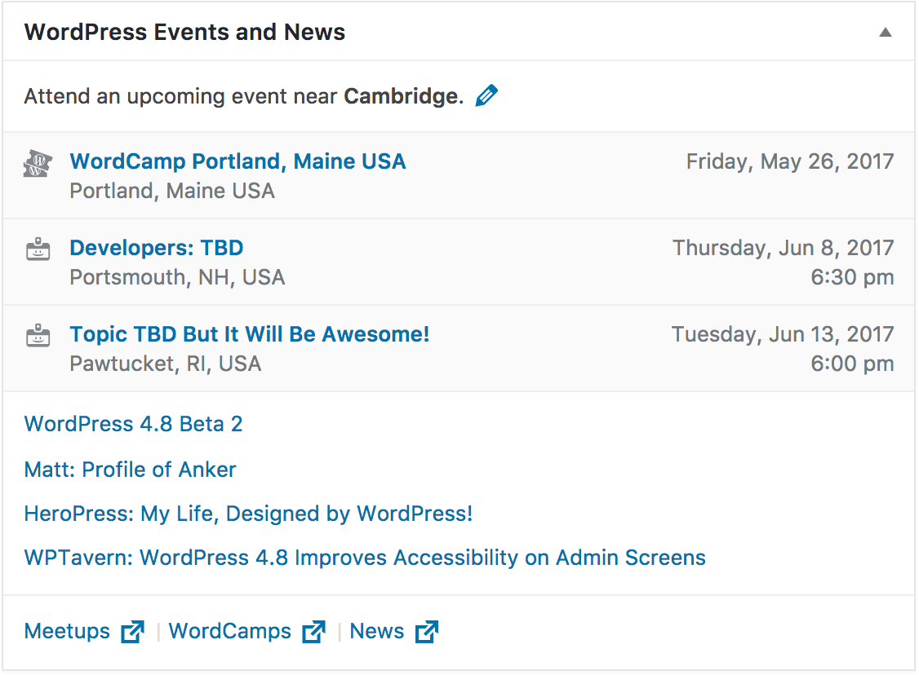Click the Cambridge location text

coord(400,96)
